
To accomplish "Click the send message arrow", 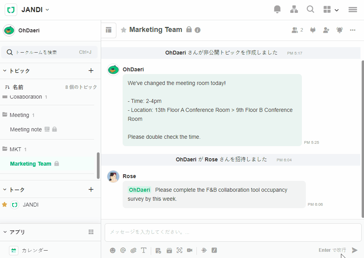I will (355, 250).
